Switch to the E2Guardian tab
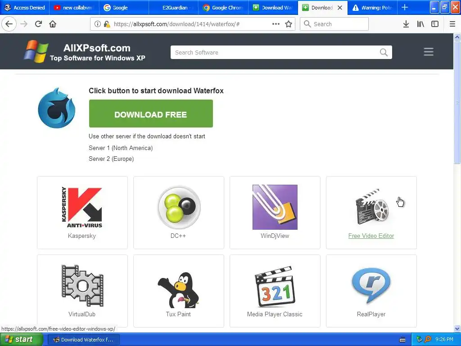The width and height of the screenshot is (461, 346). (173, 7)
